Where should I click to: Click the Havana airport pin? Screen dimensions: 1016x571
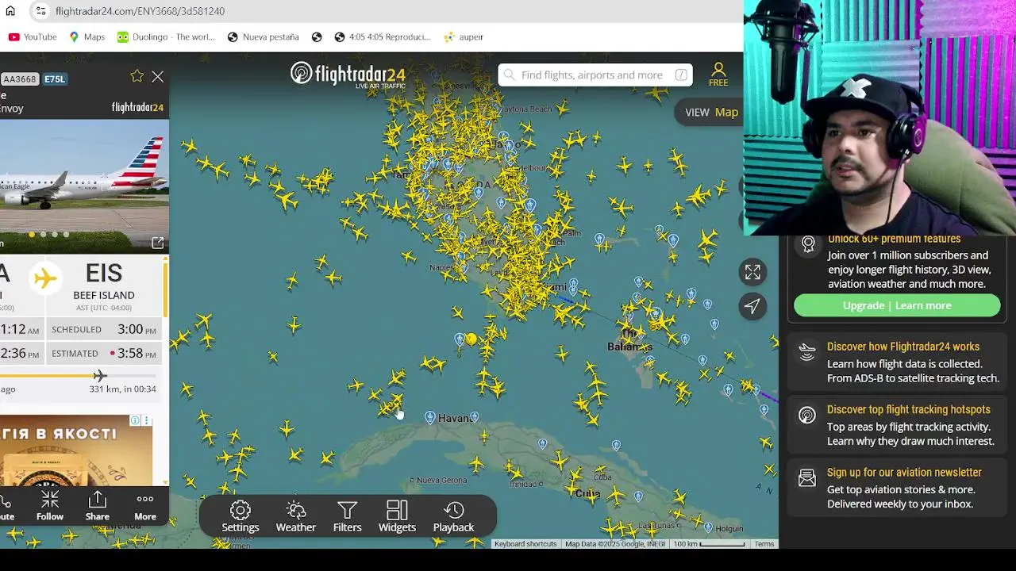tap(430, 416)
